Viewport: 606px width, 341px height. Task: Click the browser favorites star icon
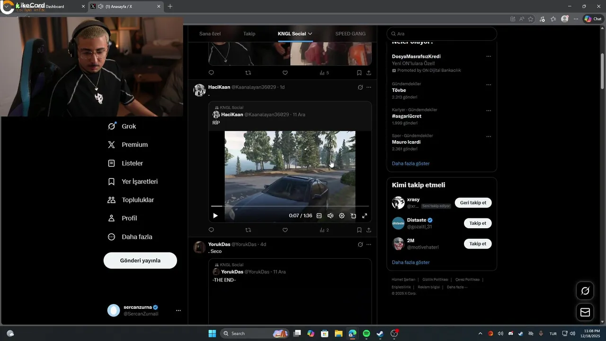tap(531, 19)
